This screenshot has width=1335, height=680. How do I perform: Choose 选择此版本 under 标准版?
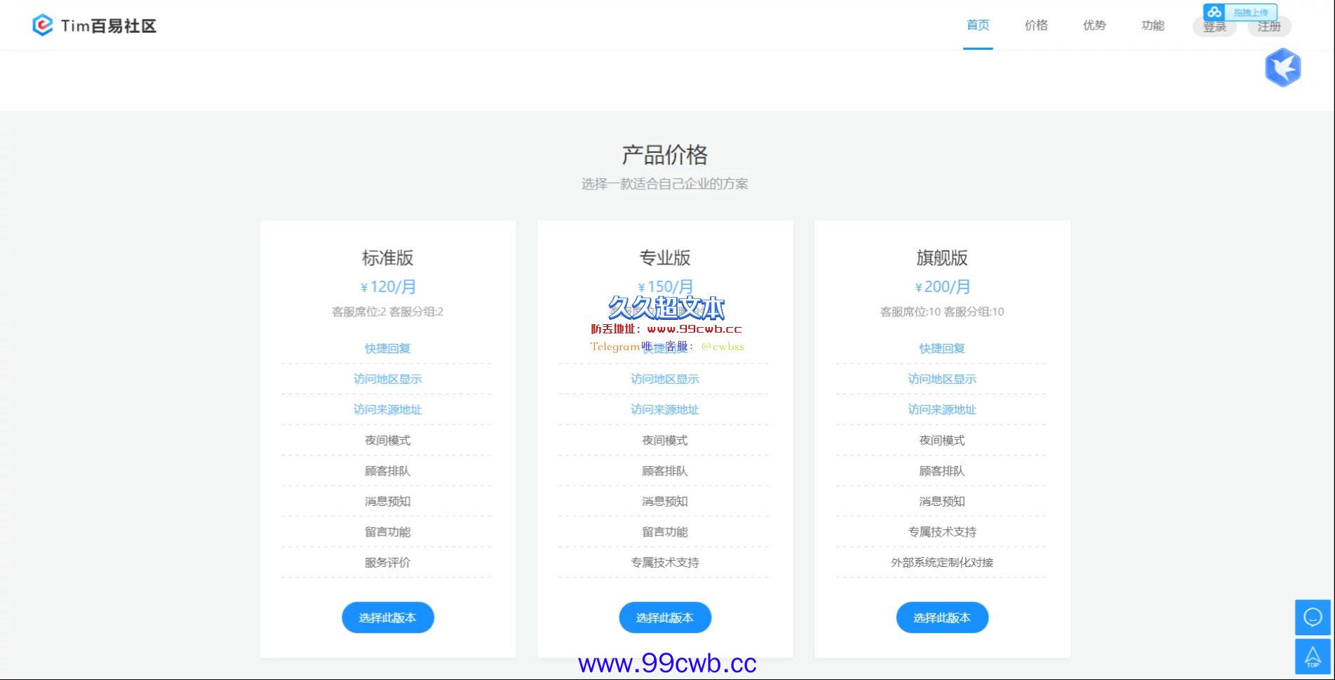pos(388,618)
